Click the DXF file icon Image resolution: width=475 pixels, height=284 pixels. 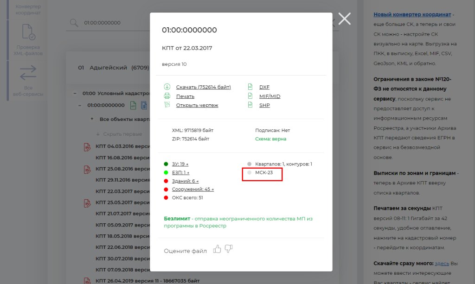[250, 87]
